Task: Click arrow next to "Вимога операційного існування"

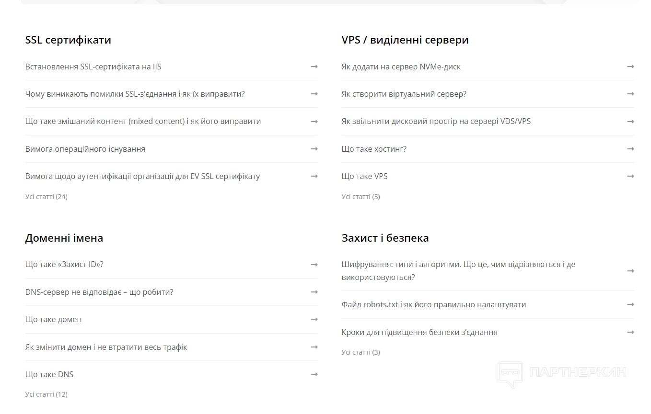Action: pos(314,149)
